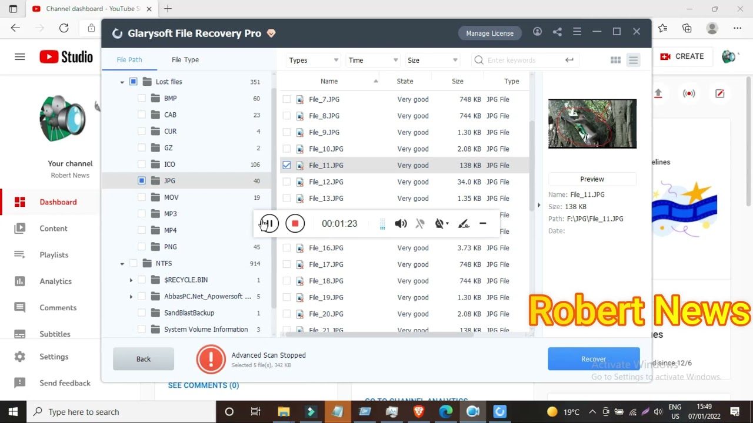Click the Recover button
Screen dimensions: 753x423
click(594, 359)
